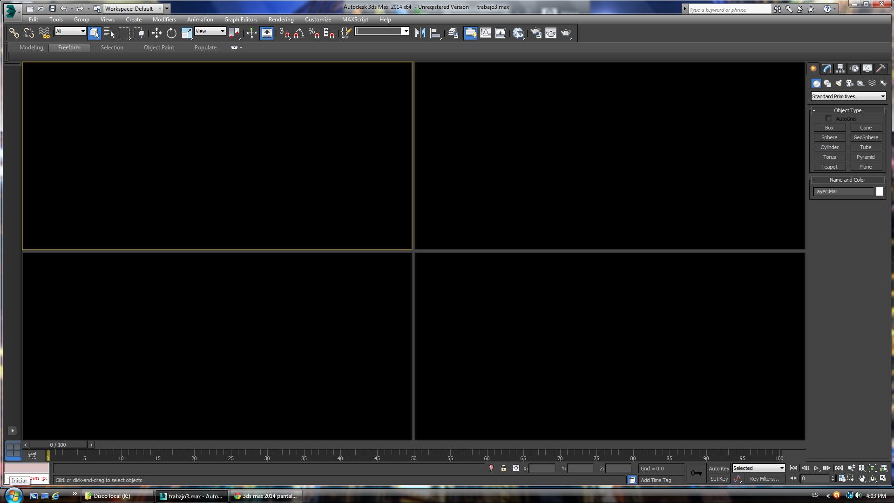The height and width of the screenshot is (503, 894).
Task: Select the Rotate tool
Action: pos(171,33)
